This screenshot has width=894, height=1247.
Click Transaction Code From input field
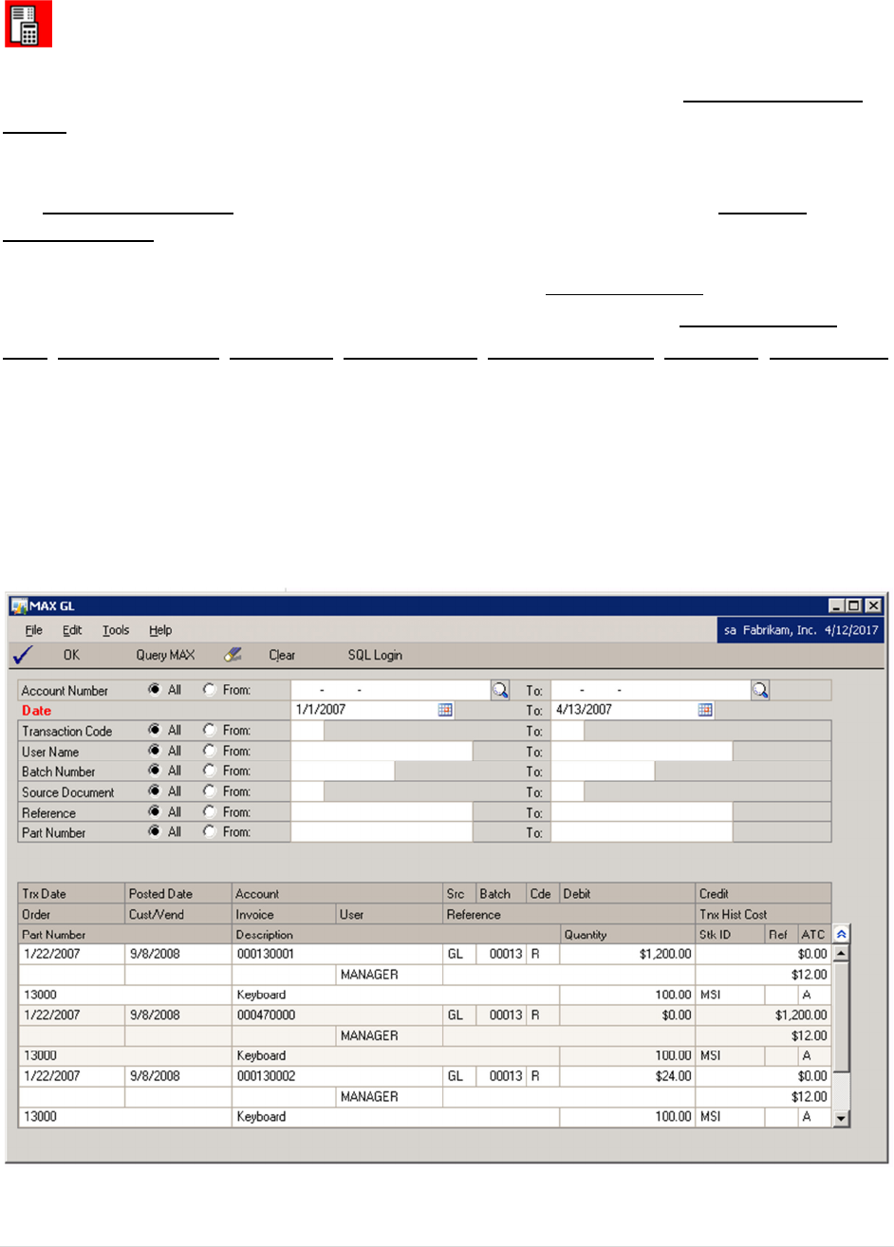307,731
